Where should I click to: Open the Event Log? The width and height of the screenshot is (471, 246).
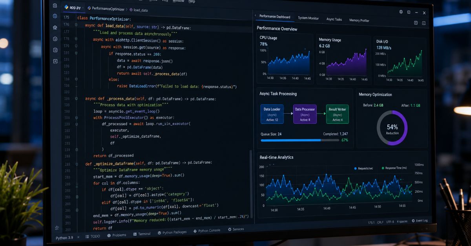click(x=419, y=221)
